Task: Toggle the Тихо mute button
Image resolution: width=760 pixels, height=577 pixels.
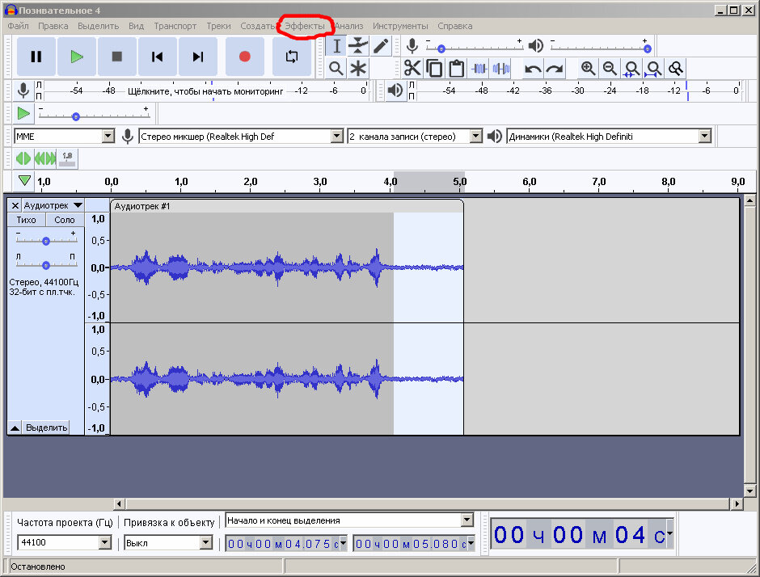Action: tap(26, 220)
